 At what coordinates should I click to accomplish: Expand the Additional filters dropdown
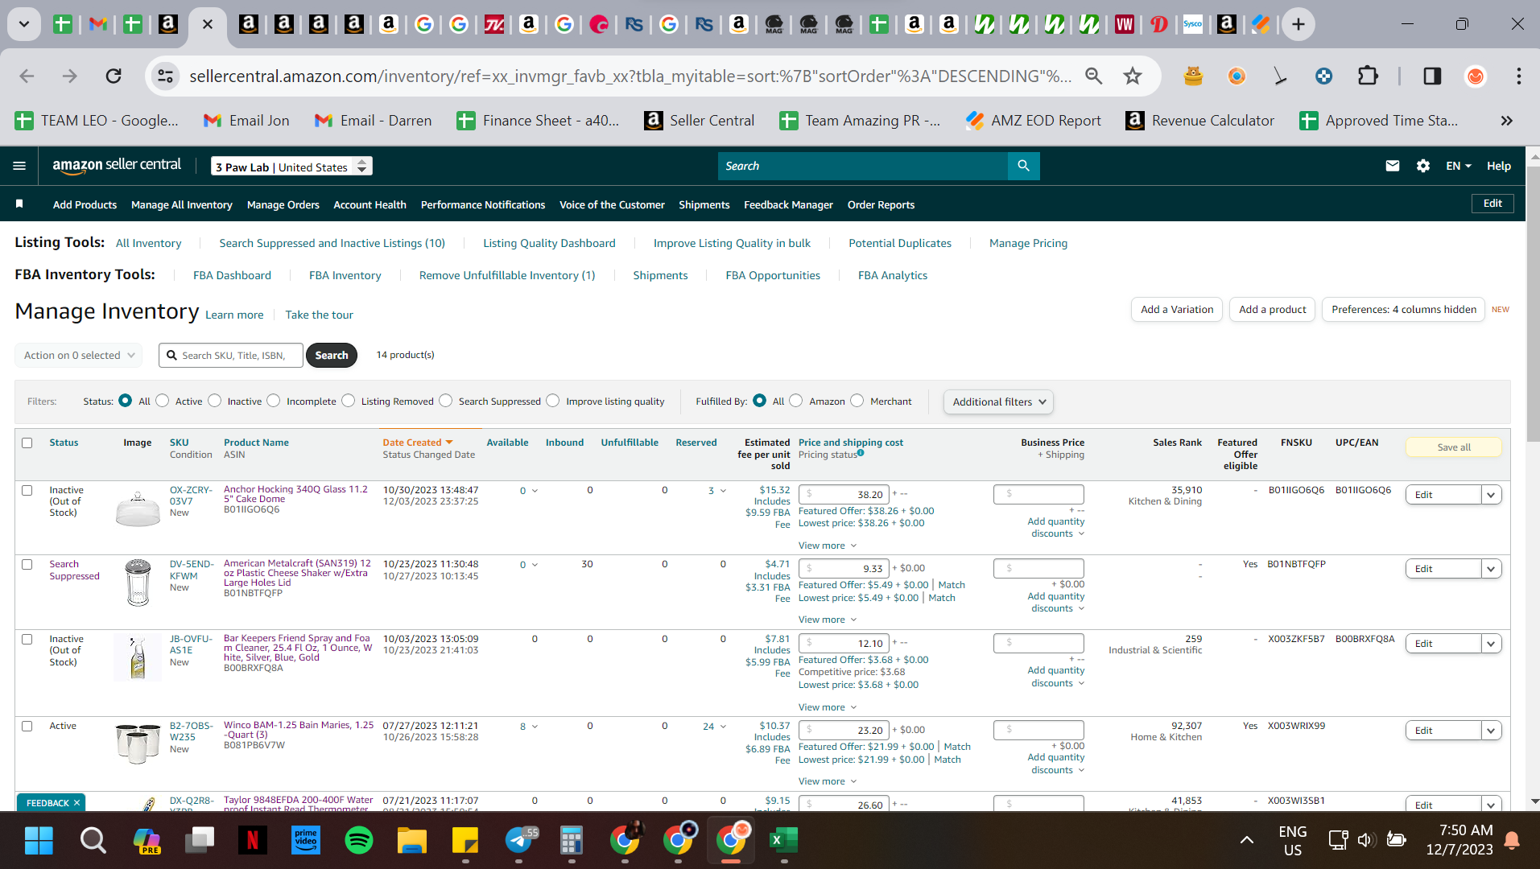coord(998,402)
